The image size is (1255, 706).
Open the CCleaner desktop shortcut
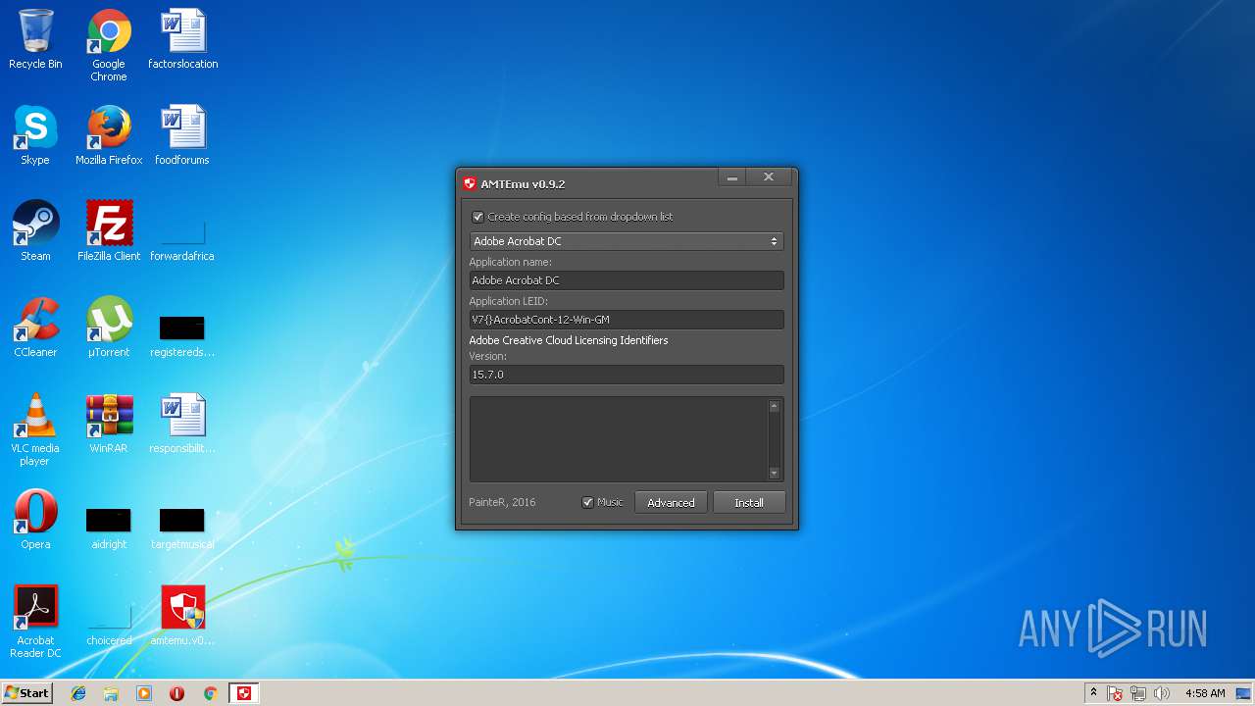click(x=35, y=328)
